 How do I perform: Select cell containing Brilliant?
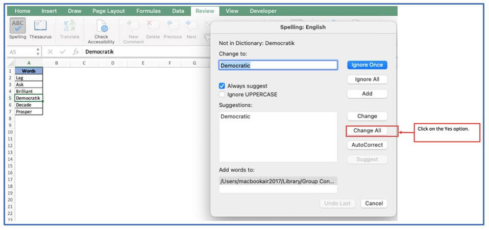coord(29,92)
